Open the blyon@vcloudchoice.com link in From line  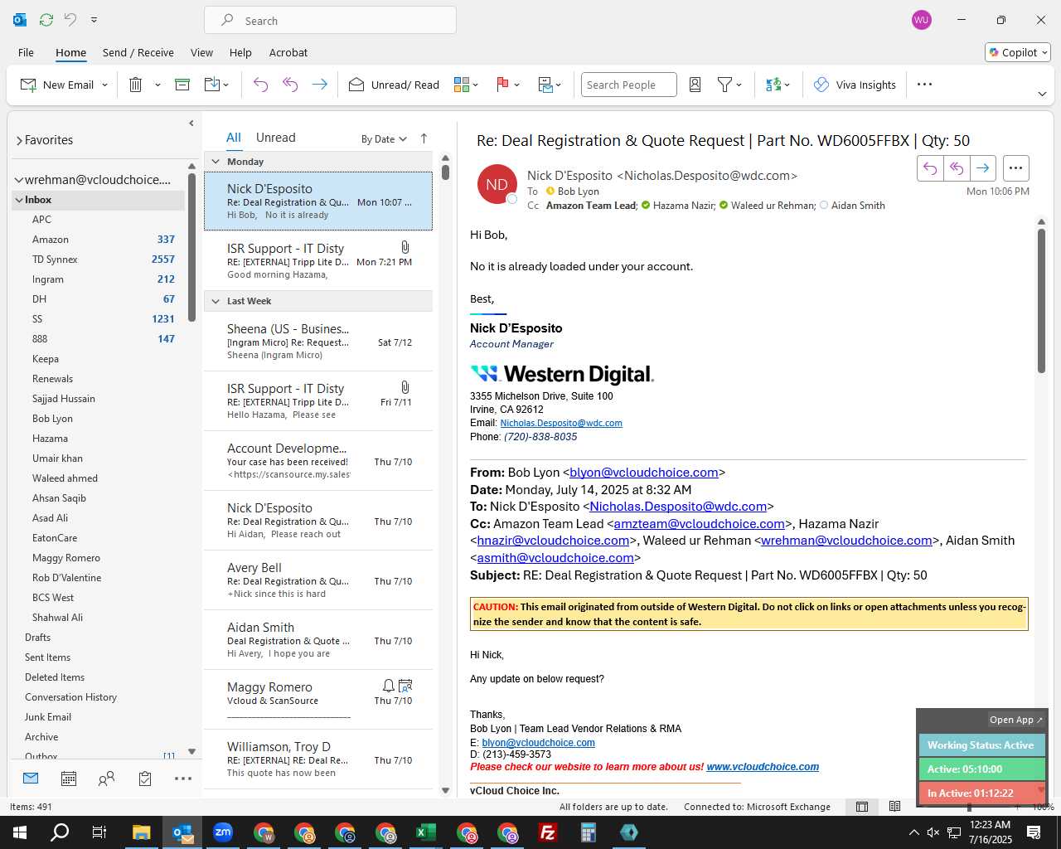(644, 473)
